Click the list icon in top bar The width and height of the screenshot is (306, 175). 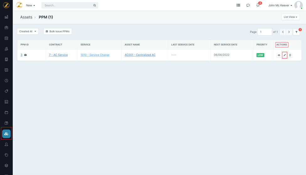tap(238, 5)
